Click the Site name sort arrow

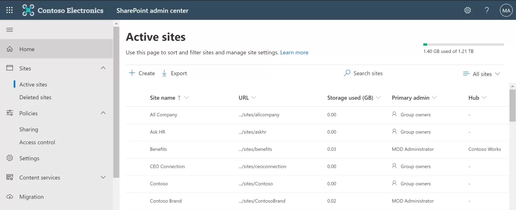tap(179, 98)
